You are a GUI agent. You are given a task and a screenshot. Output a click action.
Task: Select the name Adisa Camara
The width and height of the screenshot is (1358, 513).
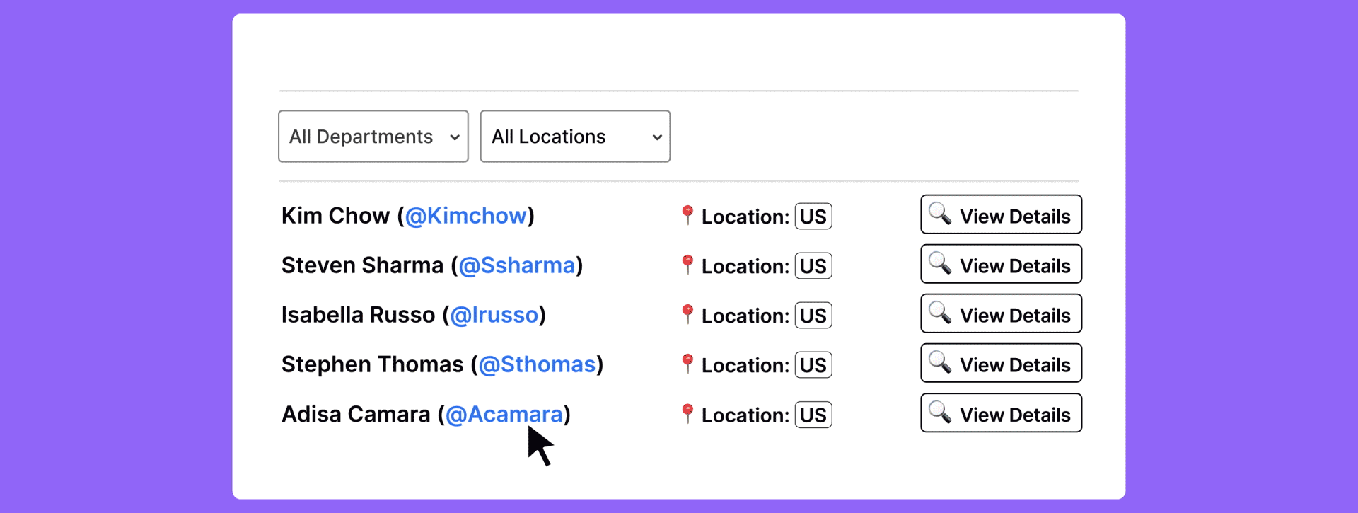(356, 414)
